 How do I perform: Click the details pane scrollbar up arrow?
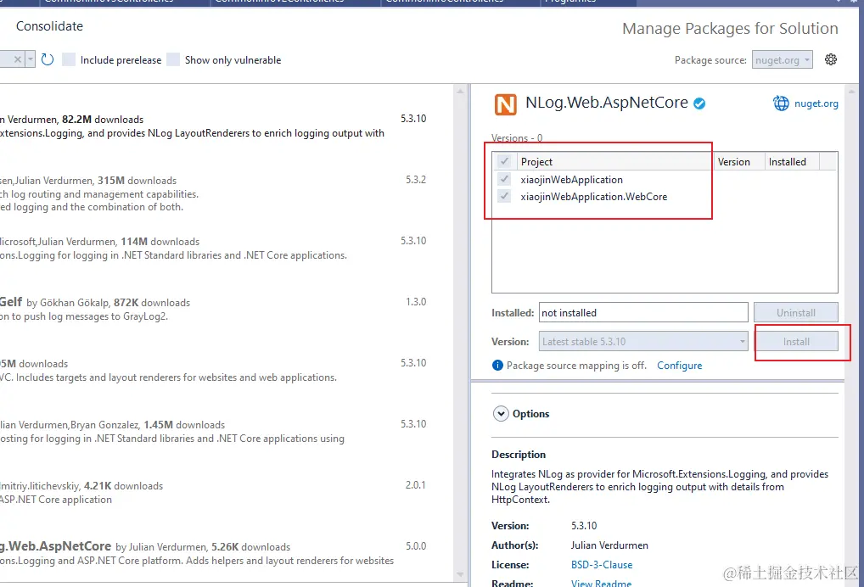point(852,91)
